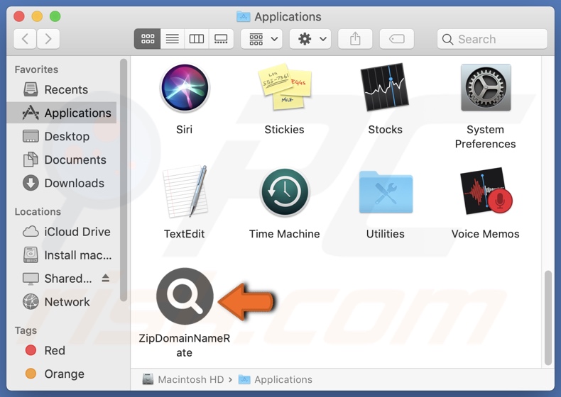
Task: Click the ZipDomainNameRate name label
Action: coord(184,345)
